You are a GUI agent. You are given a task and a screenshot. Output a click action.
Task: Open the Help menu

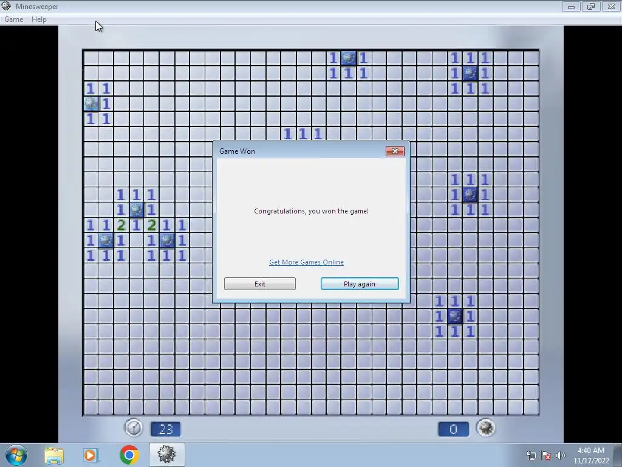pos(39,19)
